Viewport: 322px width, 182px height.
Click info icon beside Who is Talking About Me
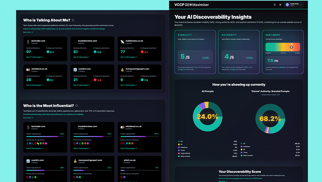73,20
